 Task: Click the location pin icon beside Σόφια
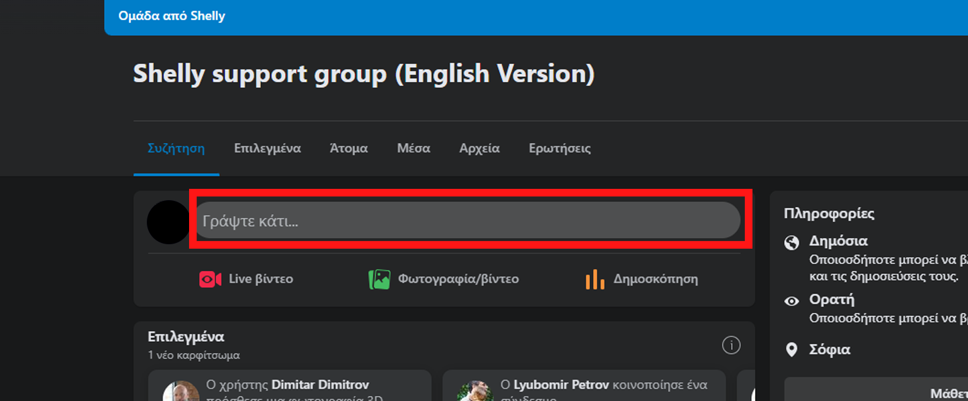[x=792, y=350]
